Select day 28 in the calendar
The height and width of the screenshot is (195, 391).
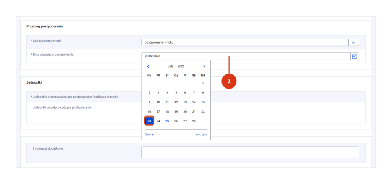194,121
